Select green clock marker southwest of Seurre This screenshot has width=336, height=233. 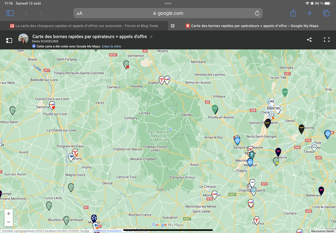276,161
